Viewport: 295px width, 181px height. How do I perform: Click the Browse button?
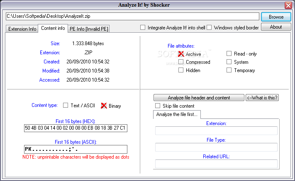[276, 17]
